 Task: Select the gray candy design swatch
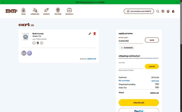coord(24,53)
